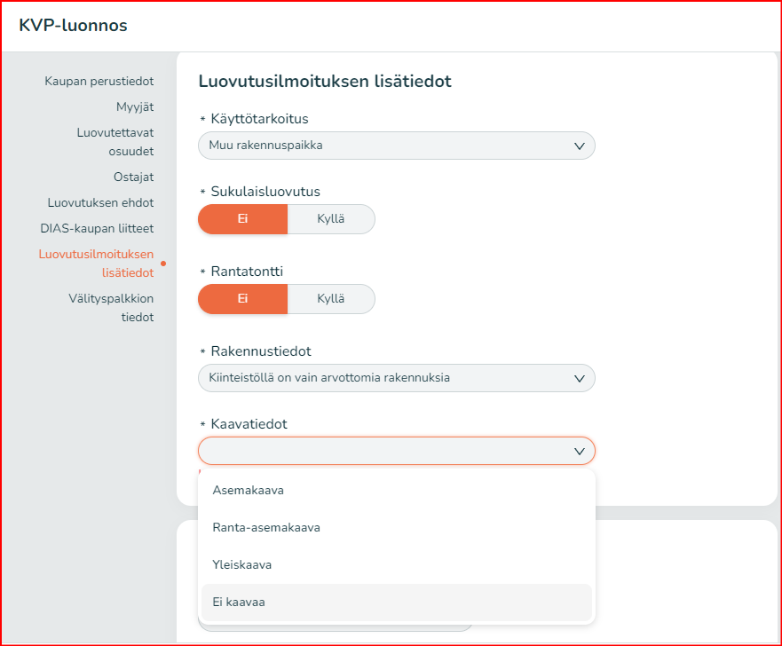Set Rantatontti to Kyllä
This screenshot has height=646, width=782.
331,299
